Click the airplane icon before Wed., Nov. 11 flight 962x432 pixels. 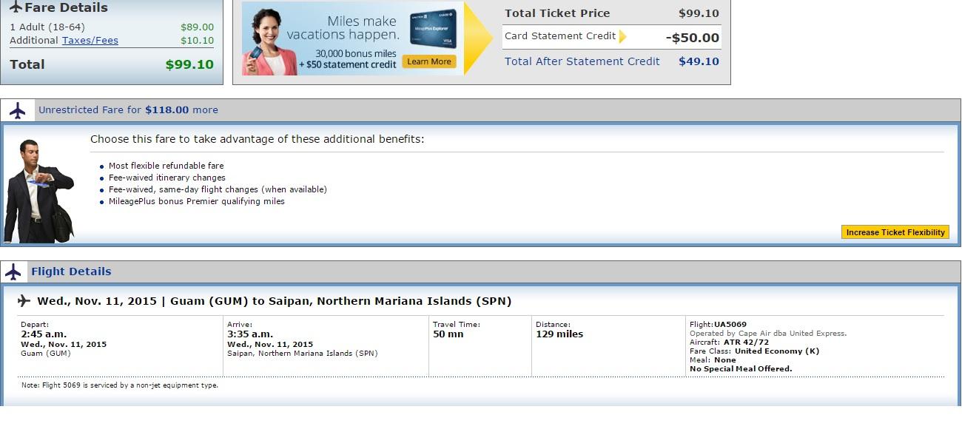click(24, 300)
